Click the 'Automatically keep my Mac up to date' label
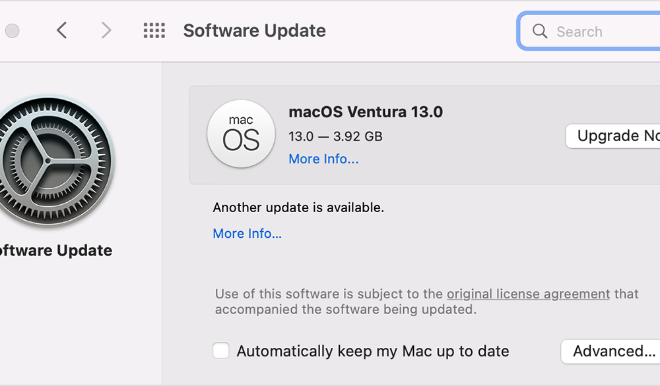This screenshot has height=386, width=660. (373, 351)
